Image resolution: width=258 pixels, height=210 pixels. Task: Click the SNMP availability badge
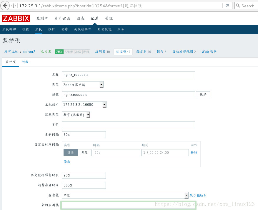coord(69,52)
